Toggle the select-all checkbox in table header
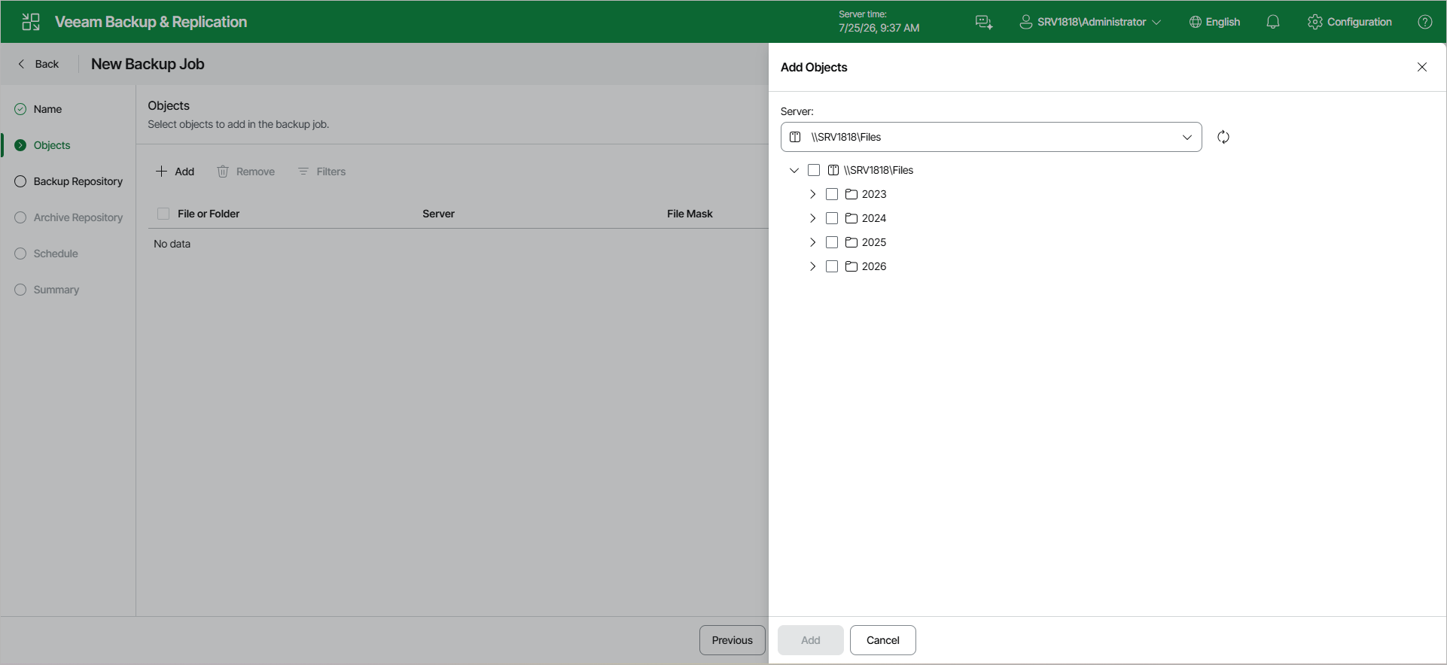Image resolution: width=1447 pixels, height=665 pixels. pyautogui.click(x=163, y=214)
